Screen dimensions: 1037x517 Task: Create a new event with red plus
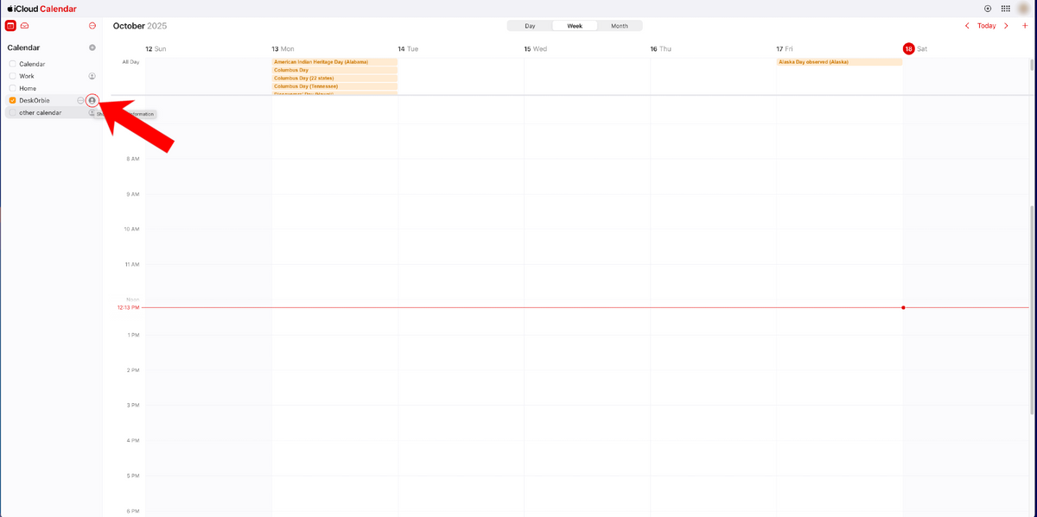point(1025,26)
